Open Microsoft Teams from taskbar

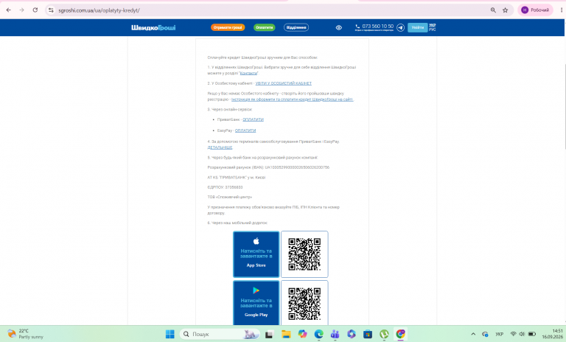coord(335,335)
